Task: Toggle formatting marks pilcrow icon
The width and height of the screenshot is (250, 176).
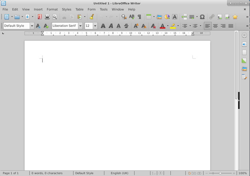Action: (139, 17)
